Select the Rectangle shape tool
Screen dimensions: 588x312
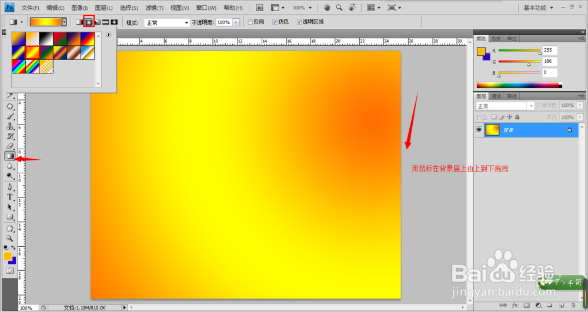point(10,217)
